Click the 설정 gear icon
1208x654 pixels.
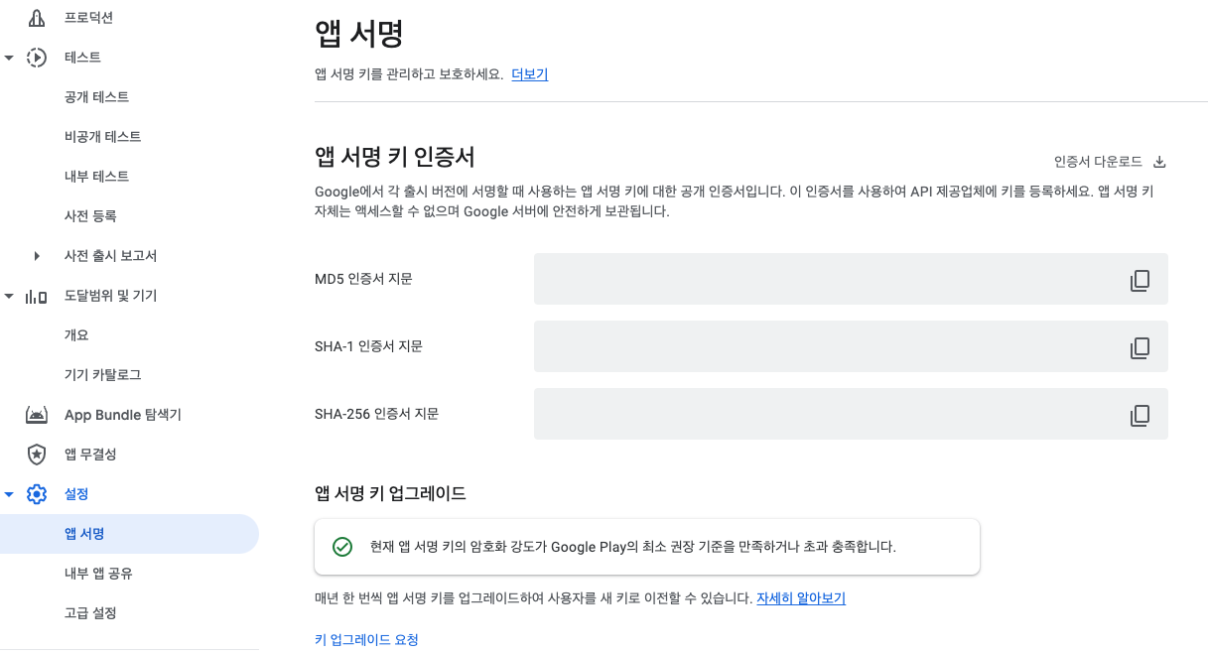click(x=37, y=494)
